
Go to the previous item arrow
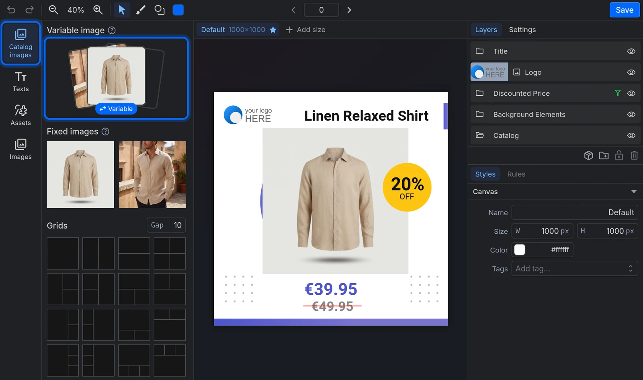293,10
